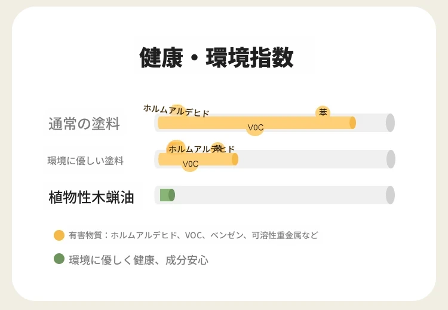448x310 pixels.
Task: Click the 環境に優しく健康、成分安心 legend text
Action: pos(139,260)
